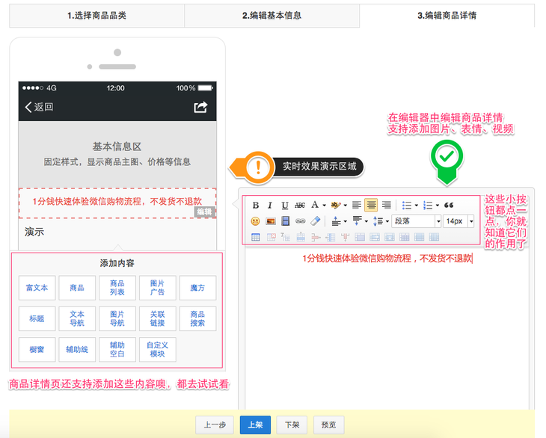Toggle underline formatting

[x=284, y=206]
